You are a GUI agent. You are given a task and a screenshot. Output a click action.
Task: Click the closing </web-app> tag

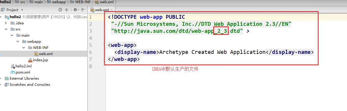124,59
